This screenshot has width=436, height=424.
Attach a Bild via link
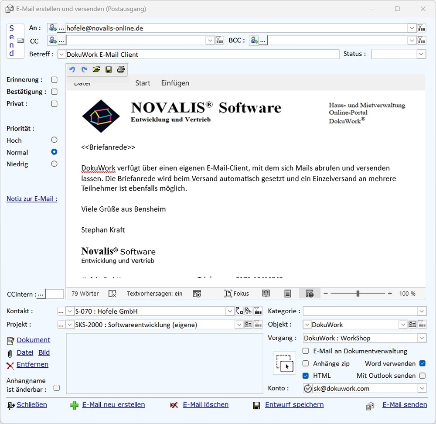click(44, 352)
